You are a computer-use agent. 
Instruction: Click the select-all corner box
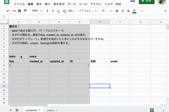tap(4, 22)
